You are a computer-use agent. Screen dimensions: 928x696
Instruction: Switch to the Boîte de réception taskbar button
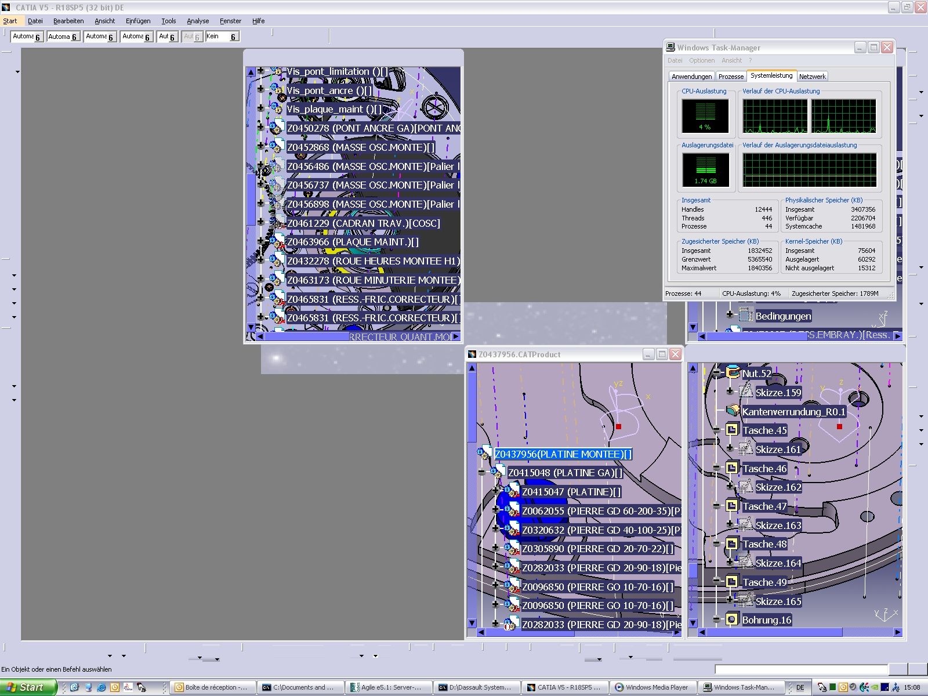[x=212, y=687]
